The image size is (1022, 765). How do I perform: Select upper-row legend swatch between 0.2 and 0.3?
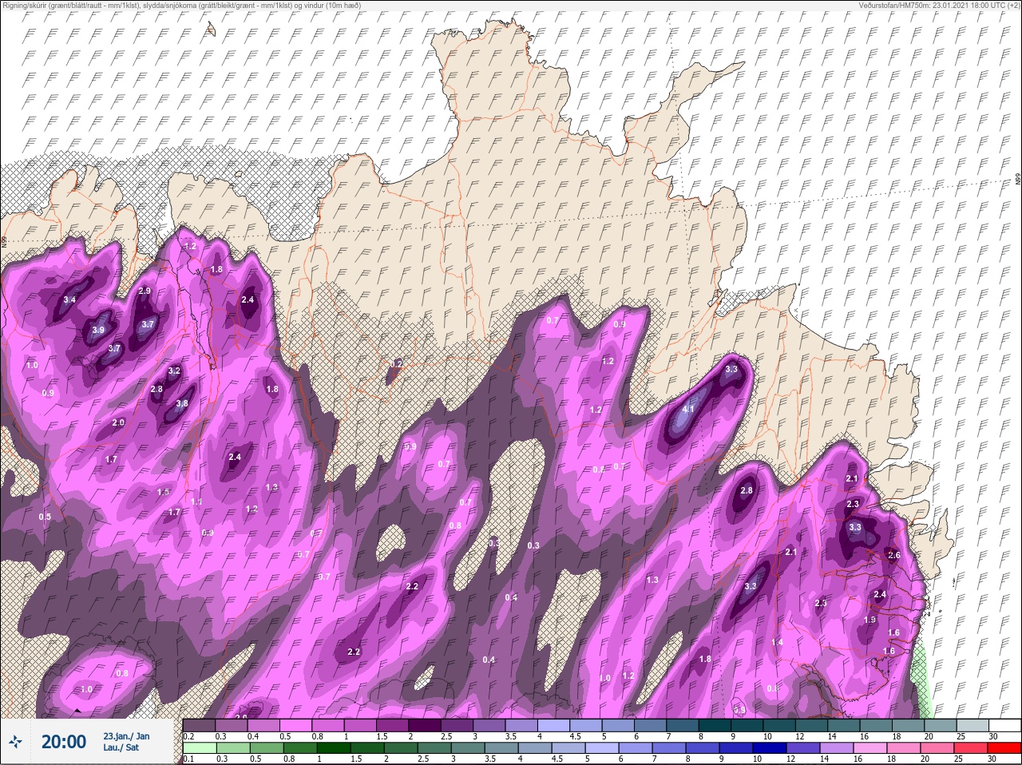pos(199,725)
